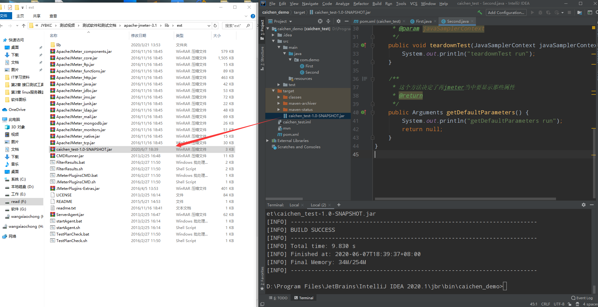This screenshot has width=598, height=307.
Task: Expand the Explorer ribbon chevron
Action: click(x=246, y=16)
